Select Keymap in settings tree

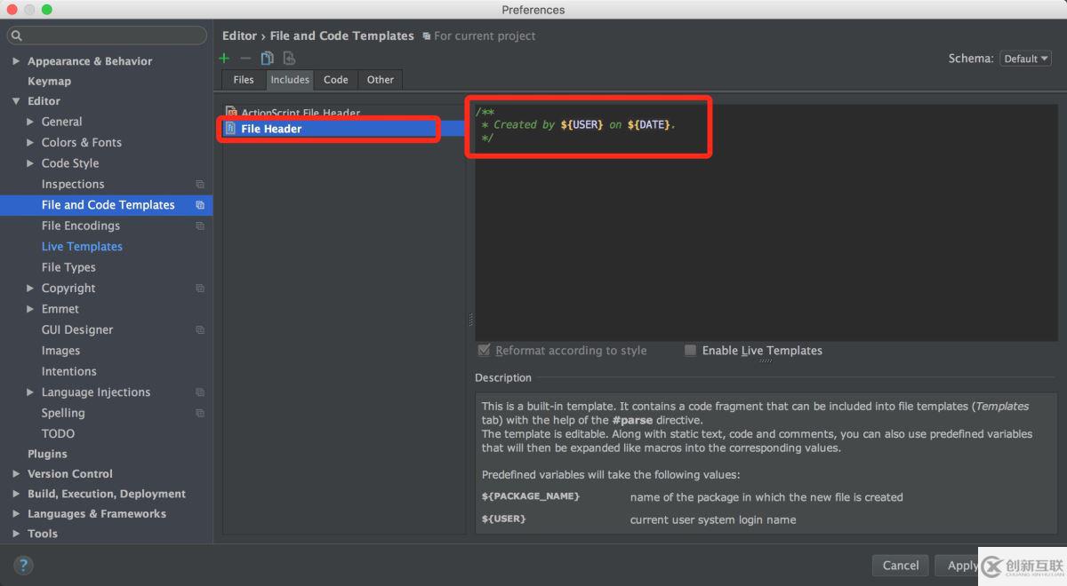coord(49,81)
